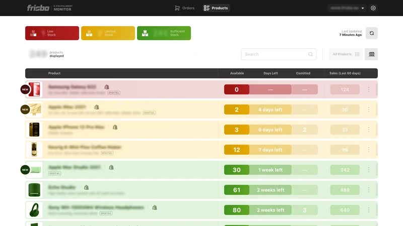Click the green headphones product thumbnail
403x226 pixels.
pyautogui.click(x=34, y=210)
